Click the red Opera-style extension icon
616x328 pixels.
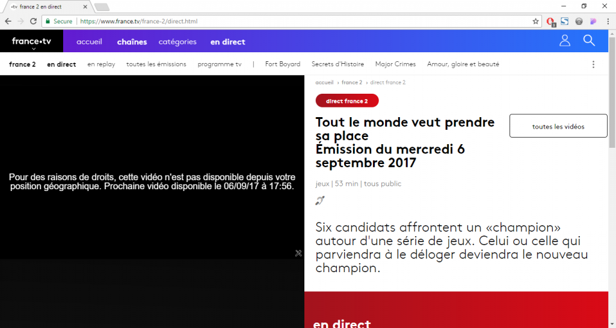(x=550, y=22)
